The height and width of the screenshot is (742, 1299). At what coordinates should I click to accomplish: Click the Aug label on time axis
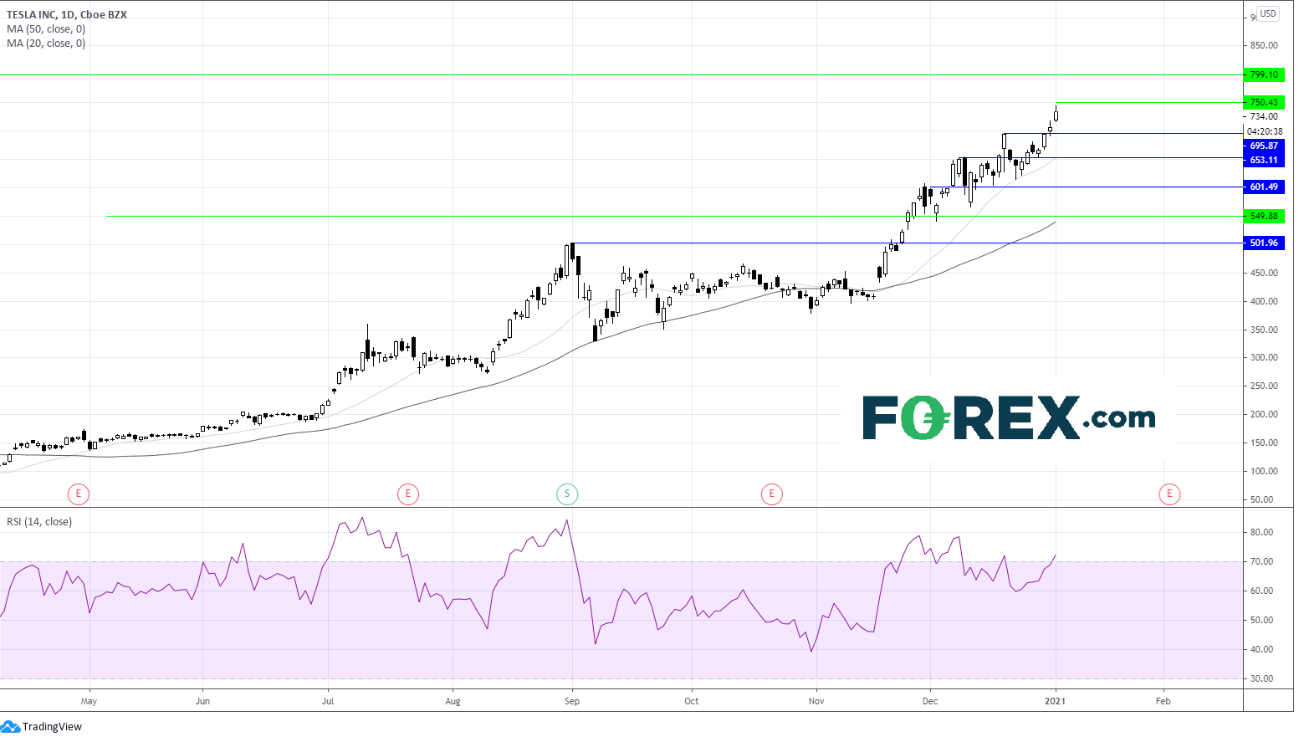pos(453,702)
